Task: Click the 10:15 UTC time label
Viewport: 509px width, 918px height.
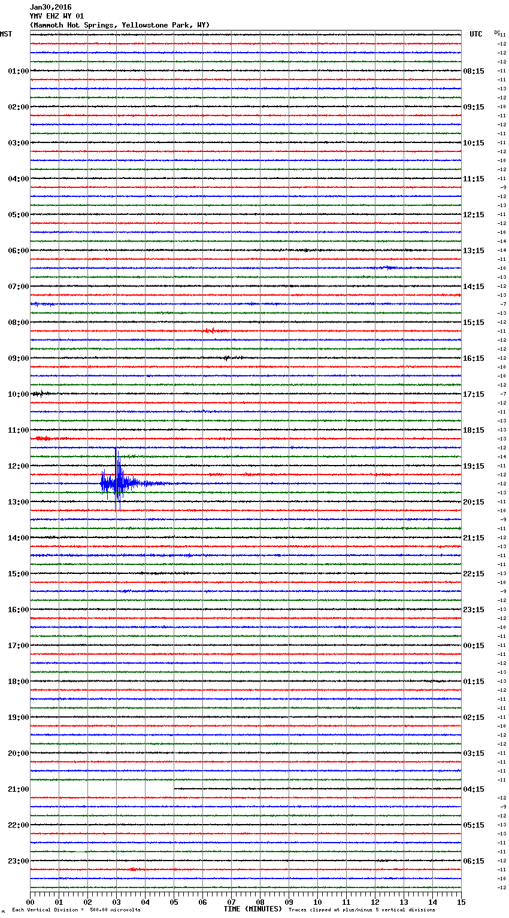Action: point(474,143)
